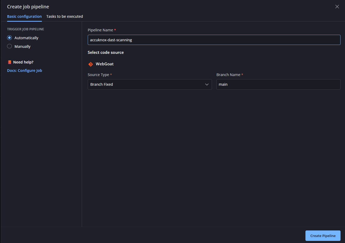The width and height of the screenshot is (345, 243).
Task: Click the Branch Name field containing main
Action: tap(278, 84)
